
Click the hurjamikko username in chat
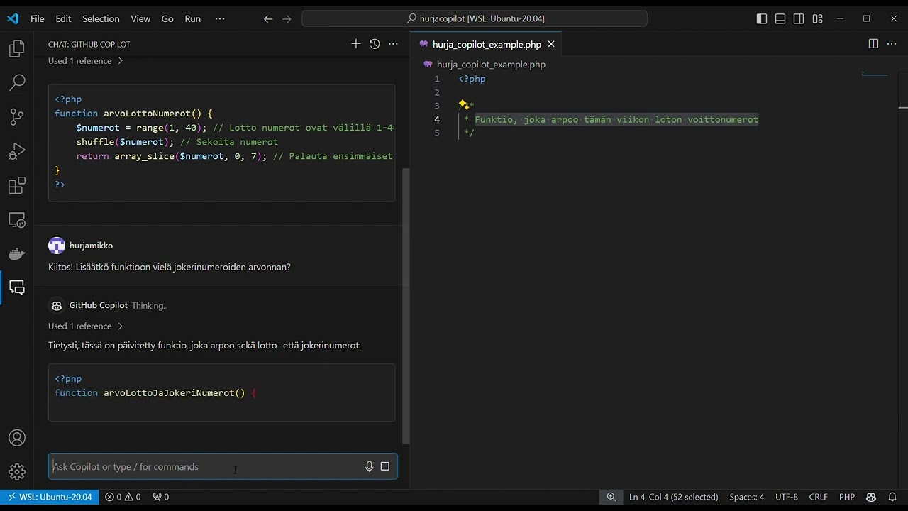(91, 246)
